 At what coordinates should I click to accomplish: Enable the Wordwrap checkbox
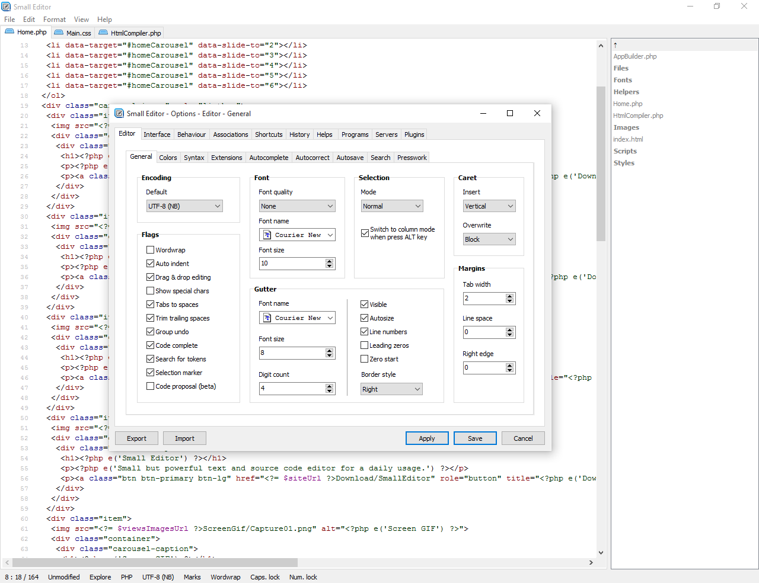point(151,250)
